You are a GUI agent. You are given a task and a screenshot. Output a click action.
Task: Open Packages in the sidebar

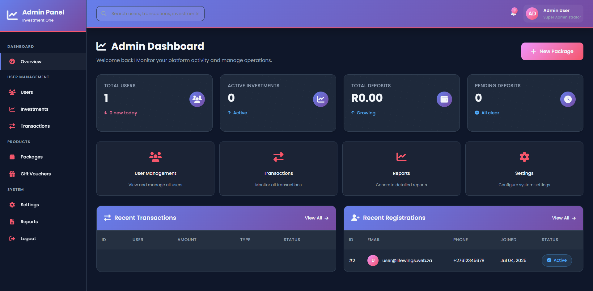[43, 157]
